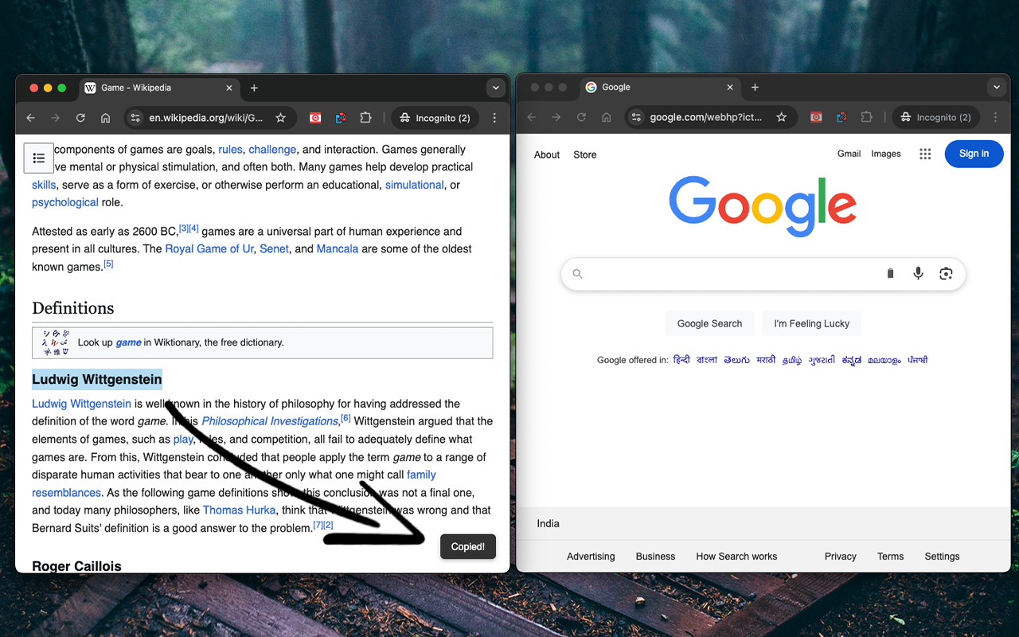Open the Advertising footer link
This screenshot has width=1019, height=637.
point(591,557)
